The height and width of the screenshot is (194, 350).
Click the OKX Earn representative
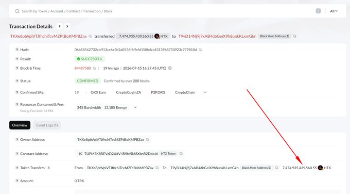coord(98,92)
